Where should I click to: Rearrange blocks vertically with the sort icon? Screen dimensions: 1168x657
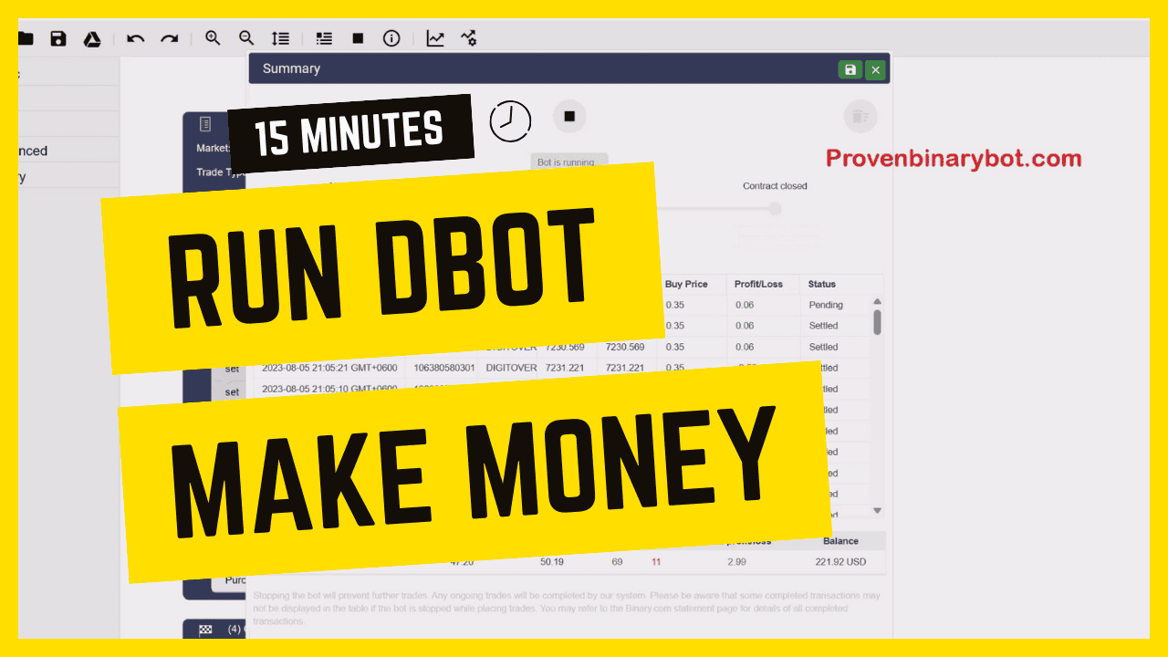tap(280, 38)
